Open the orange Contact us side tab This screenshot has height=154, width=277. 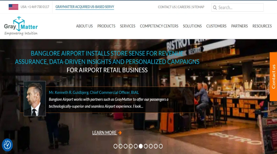[273, 76]
